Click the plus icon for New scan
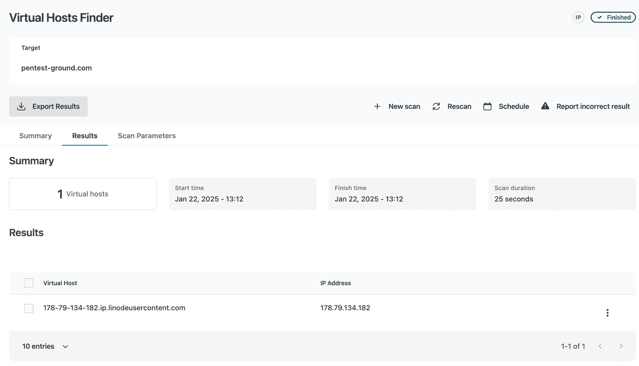Screen dimensions: 639x366 [x=377, y=106]
